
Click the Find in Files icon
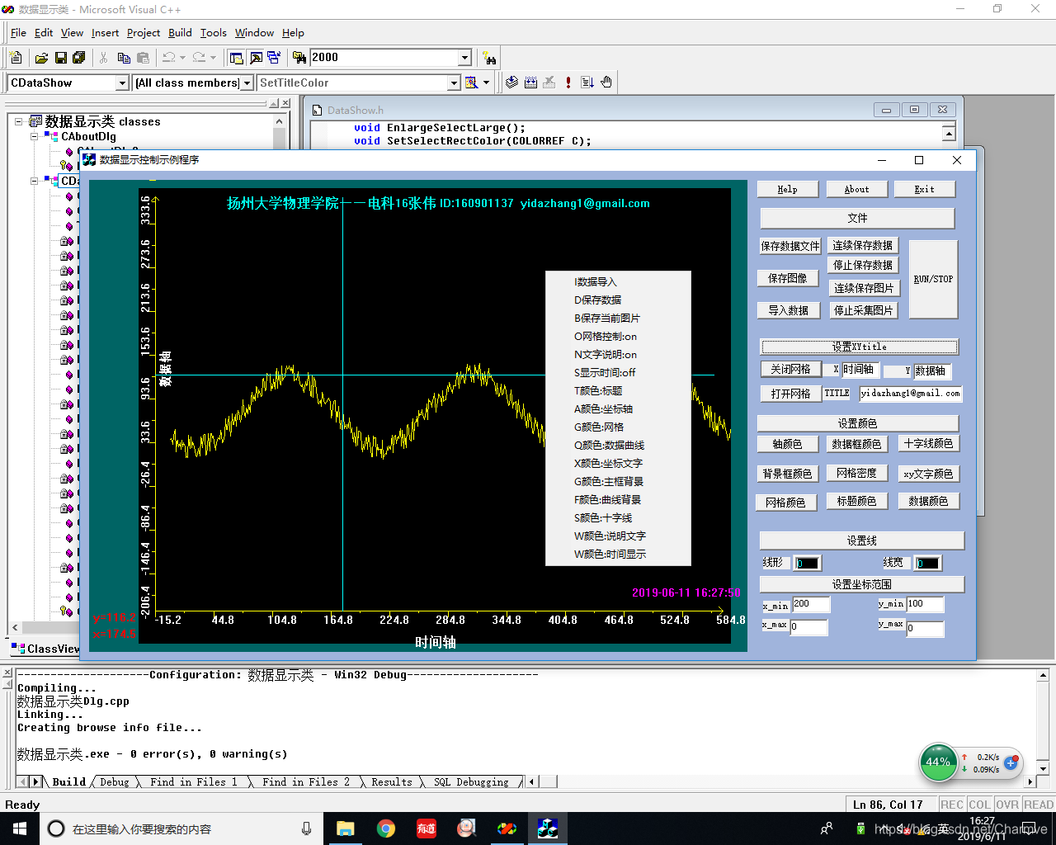pos(299,58)
